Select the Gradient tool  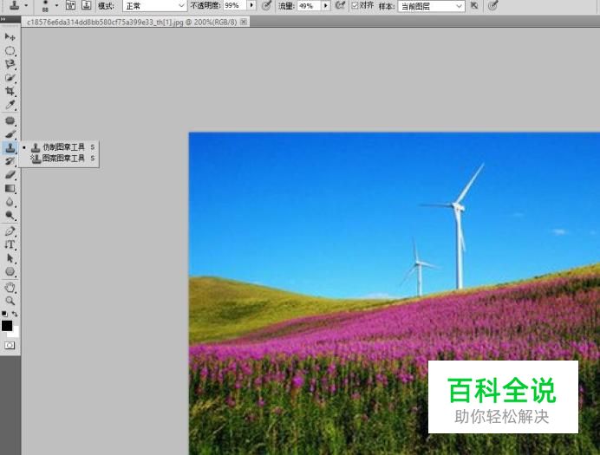(x=10, y=188)
